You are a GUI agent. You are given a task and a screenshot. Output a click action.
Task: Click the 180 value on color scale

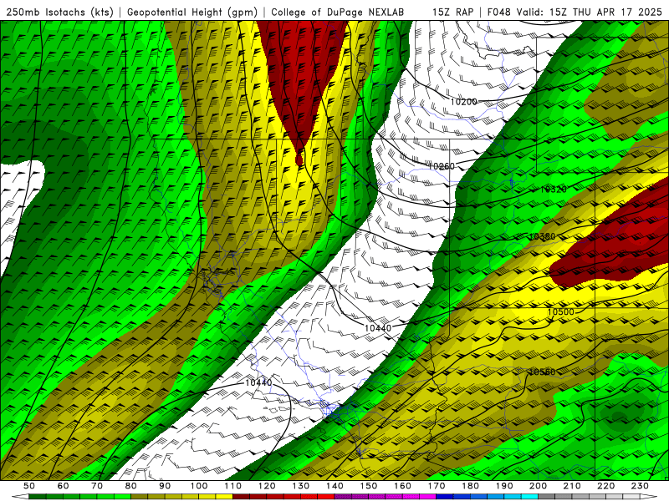tap(470, 486)
